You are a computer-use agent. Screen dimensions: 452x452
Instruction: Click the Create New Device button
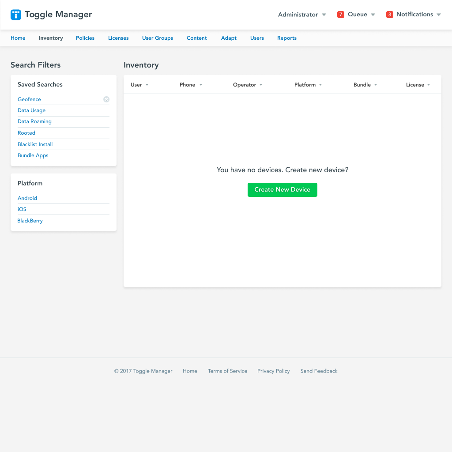282,190
